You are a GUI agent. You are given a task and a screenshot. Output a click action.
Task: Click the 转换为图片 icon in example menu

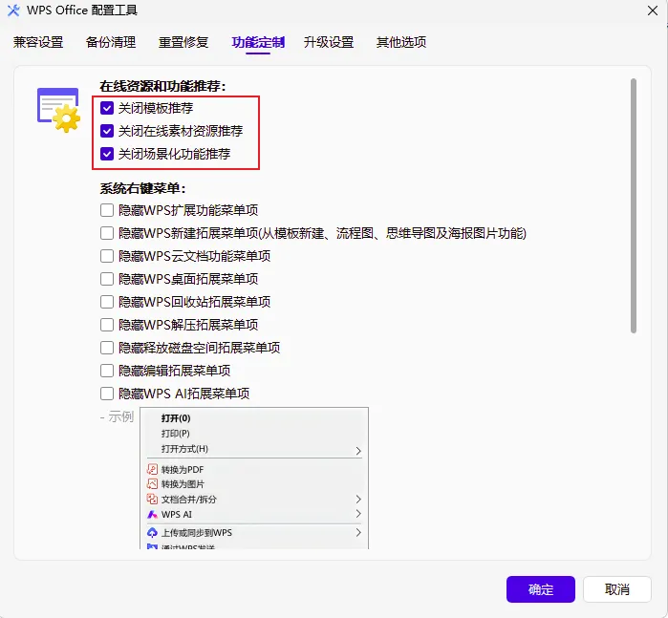coord(152,484)
